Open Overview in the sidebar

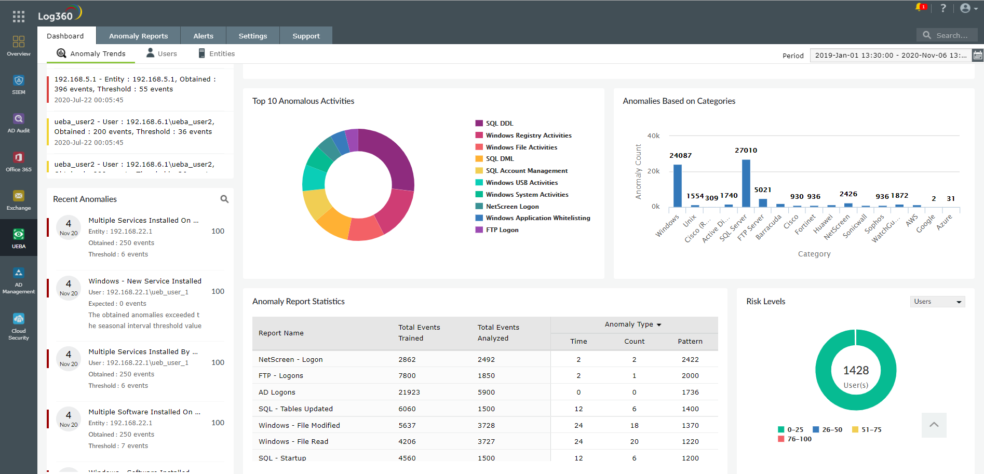coord(19,46)
